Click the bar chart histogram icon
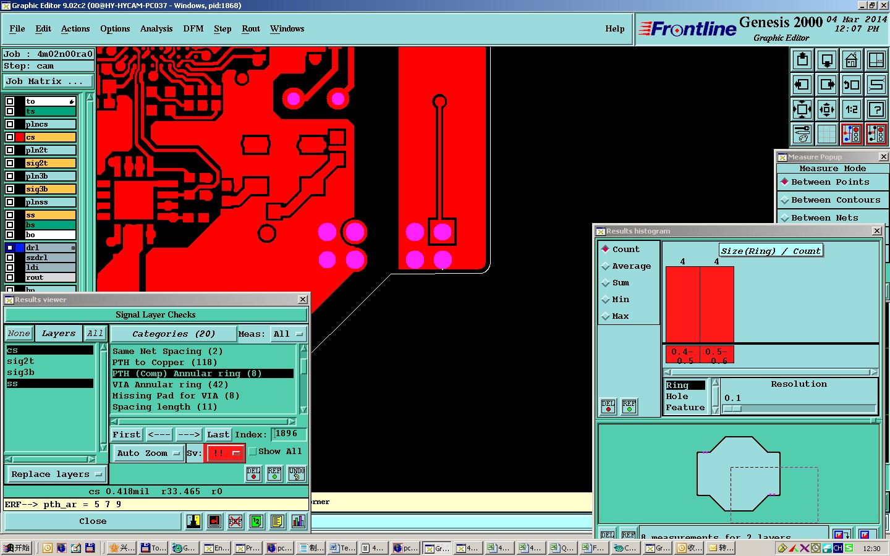The width and height of the screenshot is (890, 556). (299, 521)
